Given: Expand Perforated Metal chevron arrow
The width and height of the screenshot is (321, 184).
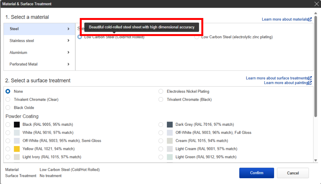Looking at the screenshot, I should (x=69, y=64).
